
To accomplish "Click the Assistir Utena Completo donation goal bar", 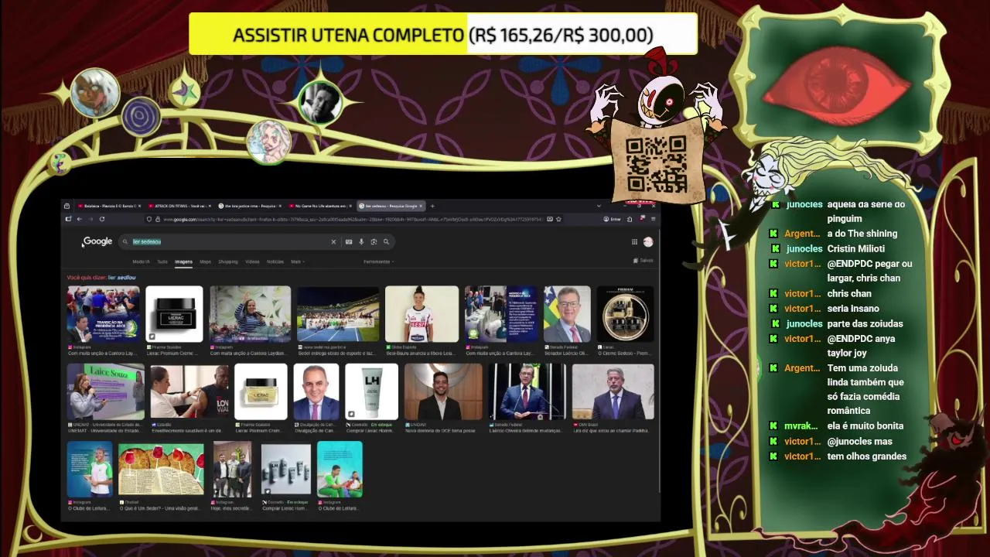I will [x=443, y=35].
